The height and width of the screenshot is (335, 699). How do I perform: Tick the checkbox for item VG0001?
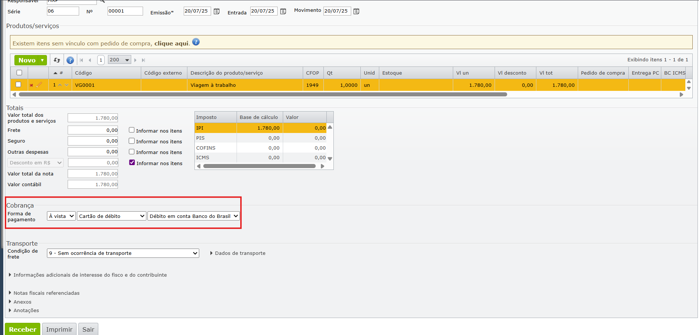[x=18, y=85]
